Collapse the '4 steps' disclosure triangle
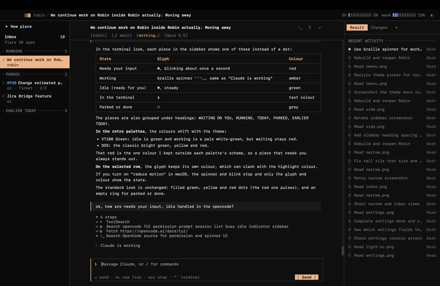The image size is (440, 286). (97, 217)
